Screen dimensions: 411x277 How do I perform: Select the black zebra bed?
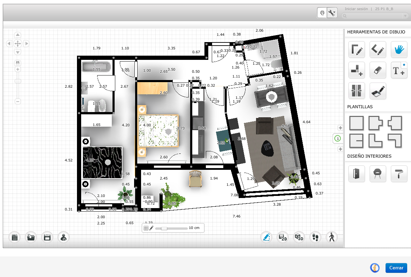(102, 163)
